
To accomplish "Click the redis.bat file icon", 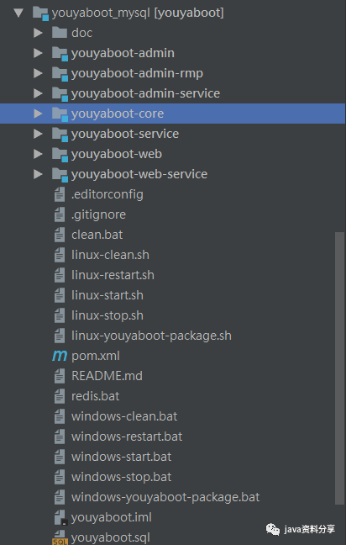I will click(60, 396).
